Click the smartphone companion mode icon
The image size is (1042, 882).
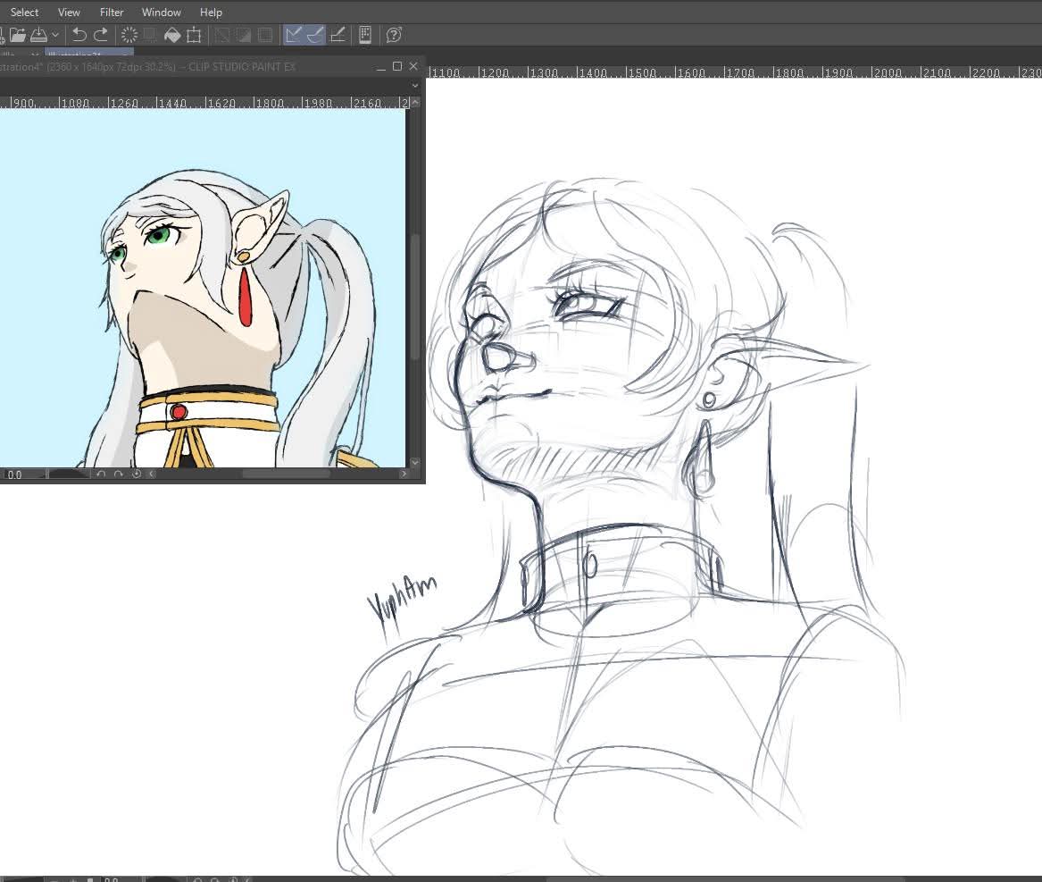pyautogui.click(x=365, y=35)
